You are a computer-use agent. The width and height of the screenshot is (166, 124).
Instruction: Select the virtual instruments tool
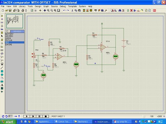[2, 64]
